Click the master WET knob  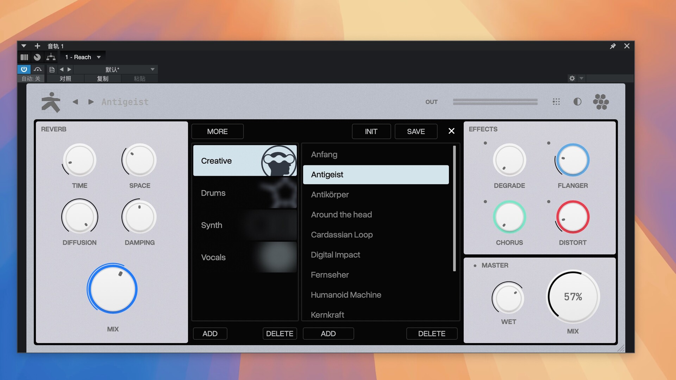(x=509, y=298)
